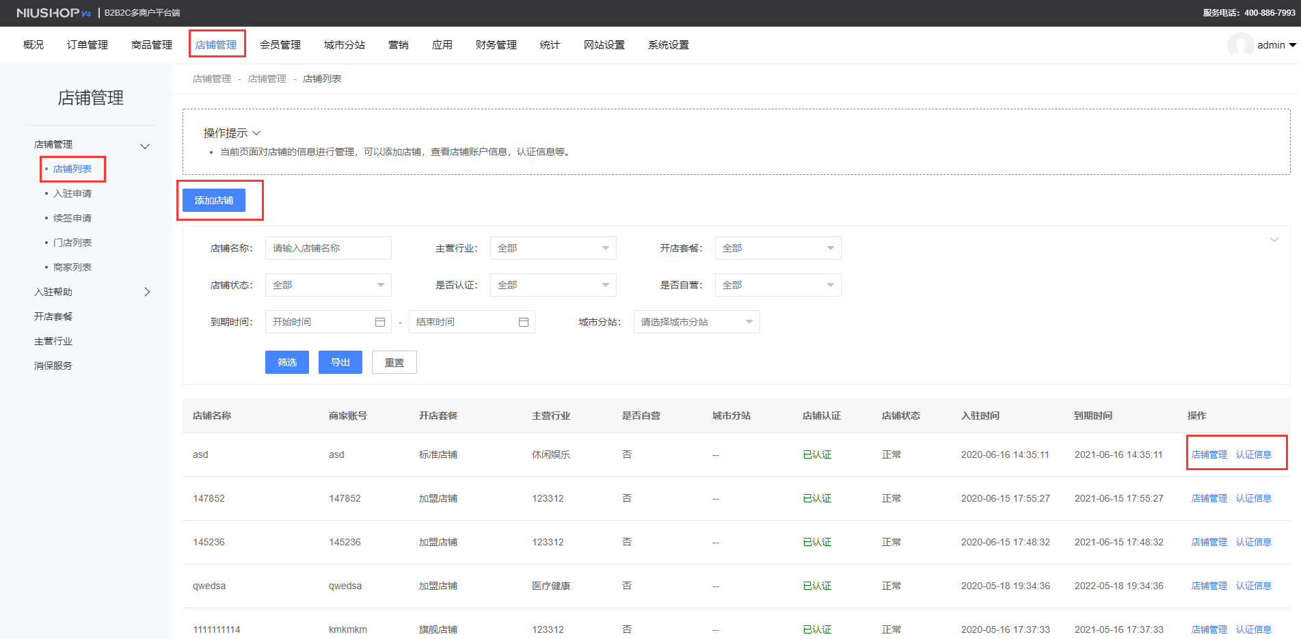Click the 结束时间 date field

(x=472, y=322)
